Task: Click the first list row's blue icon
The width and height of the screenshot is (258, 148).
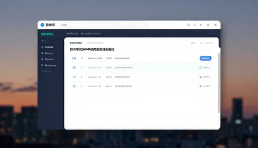Action: pyautogui.click(x=74, y=58)
